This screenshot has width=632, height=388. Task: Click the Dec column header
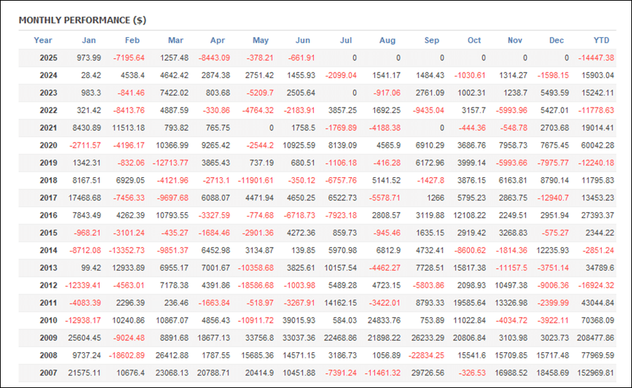coord(556,40)
